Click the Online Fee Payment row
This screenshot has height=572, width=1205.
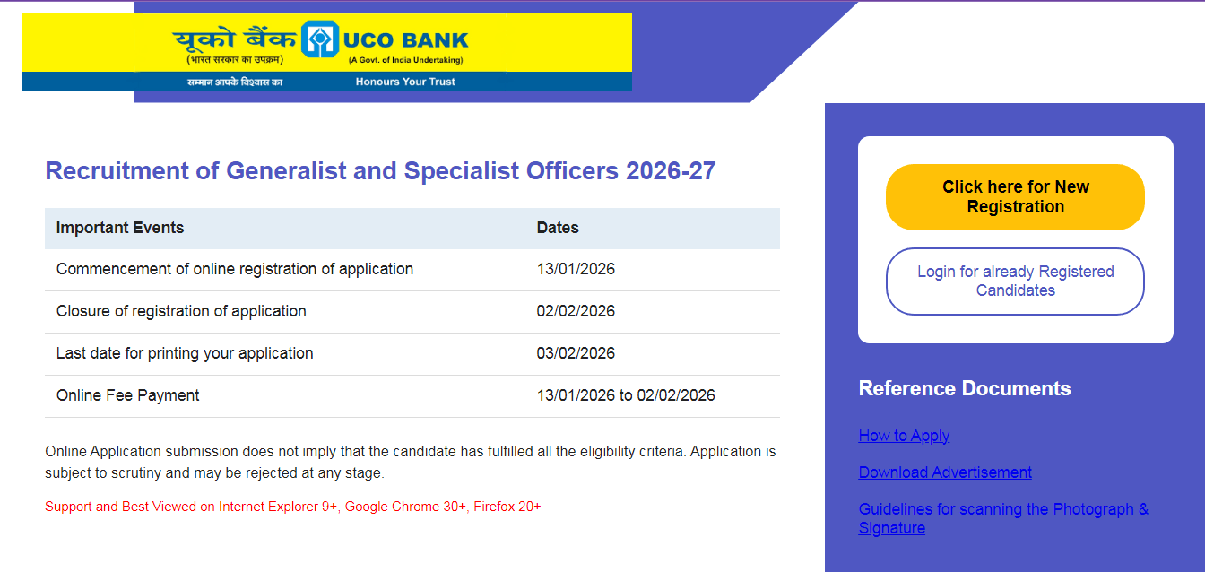(128, 395)
